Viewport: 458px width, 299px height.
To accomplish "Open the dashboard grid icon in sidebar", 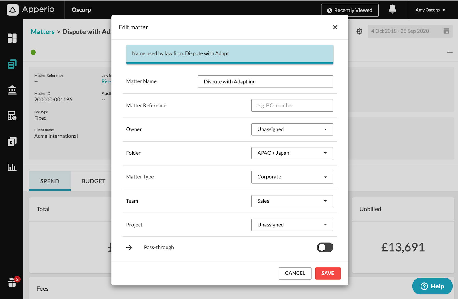I will pyautogui.click(x=12, y=38).
